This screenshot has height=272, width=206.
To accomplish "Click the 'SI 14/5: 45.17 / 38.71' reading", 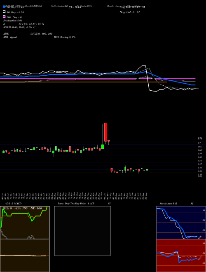I will click(x=31, y=24).
